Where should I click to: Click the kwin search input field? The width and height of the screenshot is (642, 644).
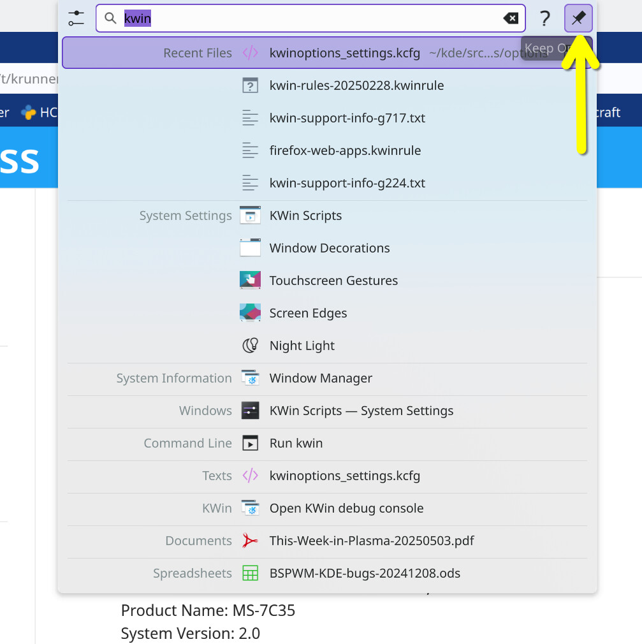(310, 18)
